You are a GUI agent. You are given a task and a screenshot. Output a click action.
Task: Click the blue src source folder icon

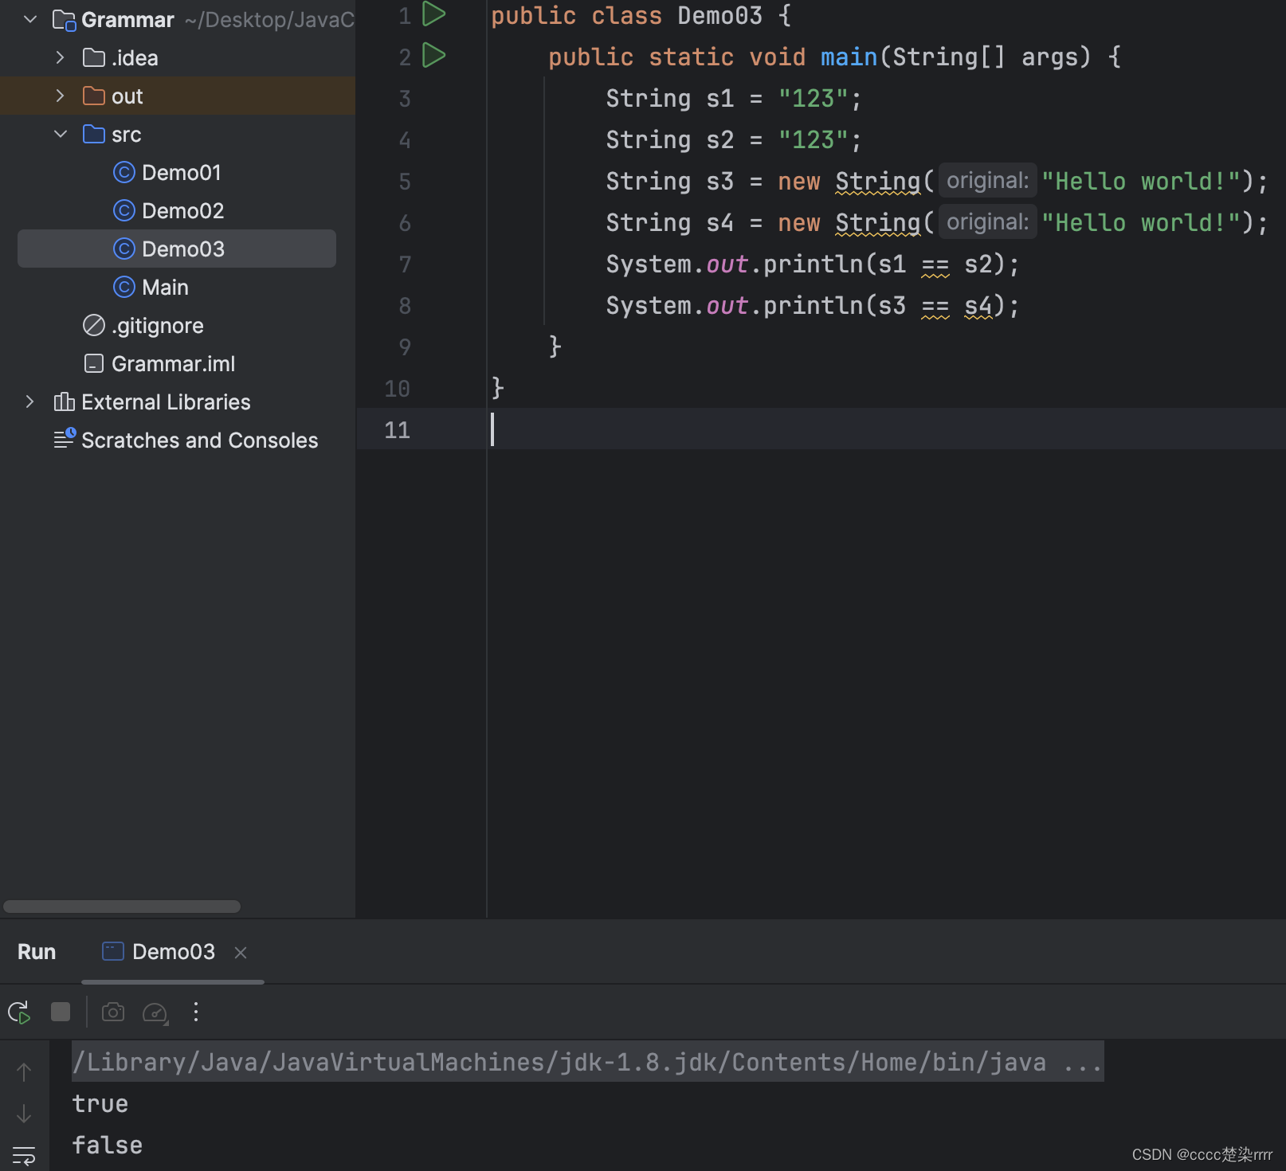pos(94,134)
